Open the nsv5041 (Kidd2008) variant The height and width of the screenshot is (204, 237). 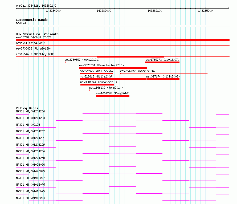(x=30, y=43)
